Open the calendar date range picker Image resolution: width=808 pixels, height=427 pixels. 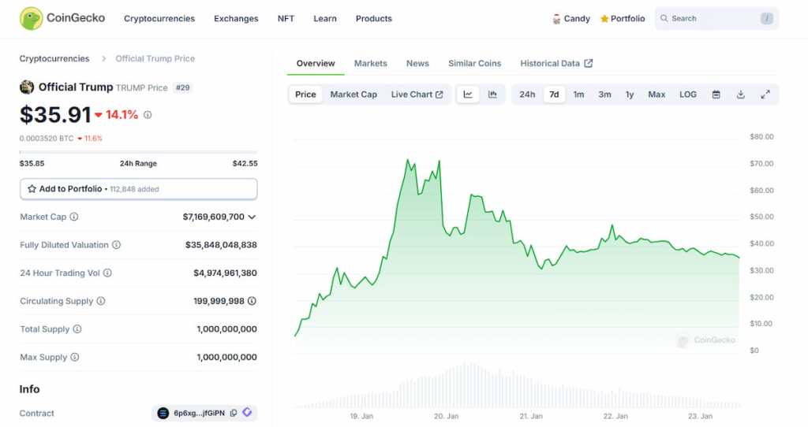pos(716,95)
